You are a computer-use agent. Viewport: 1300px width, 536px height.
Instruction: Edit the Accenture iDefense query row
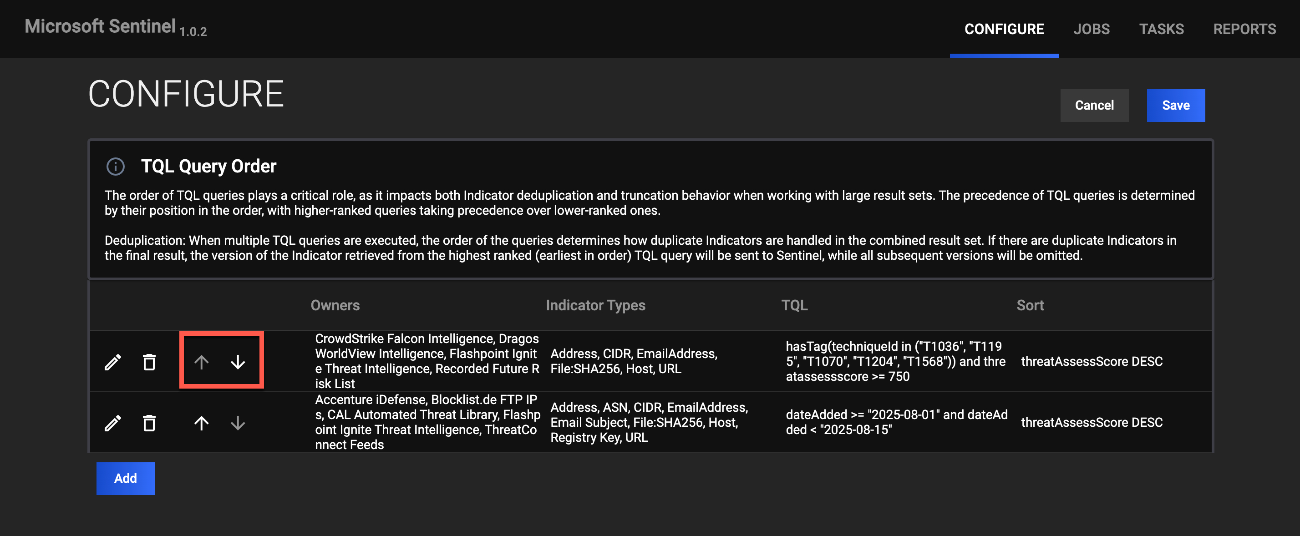click(113, 423)
